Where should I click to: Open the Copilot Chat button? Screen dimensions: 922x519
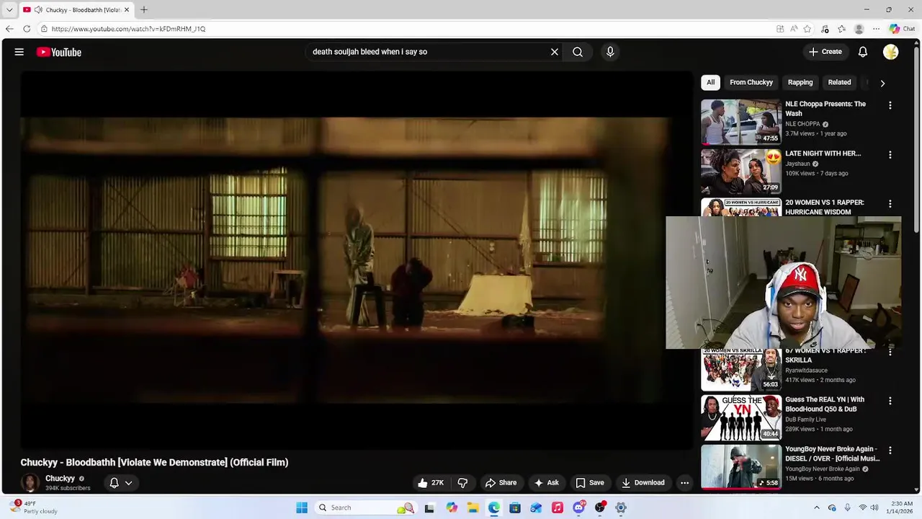[903, 29]
